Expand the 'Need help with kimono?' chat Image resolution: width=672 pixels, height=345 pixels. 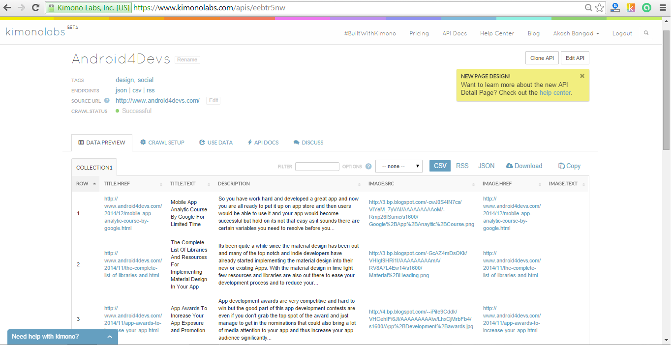tap(62, 337)
